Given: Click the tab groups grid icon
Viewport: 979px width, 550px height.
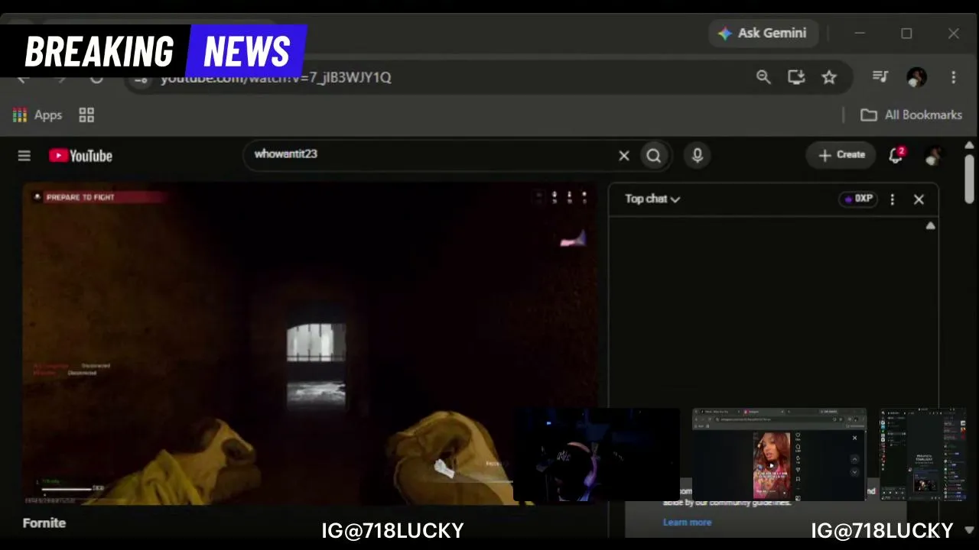Looking at the screenshot, I should tap(86, 115).
